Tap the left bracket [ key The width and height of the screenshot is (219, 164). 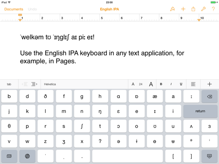tap(173, 156)
